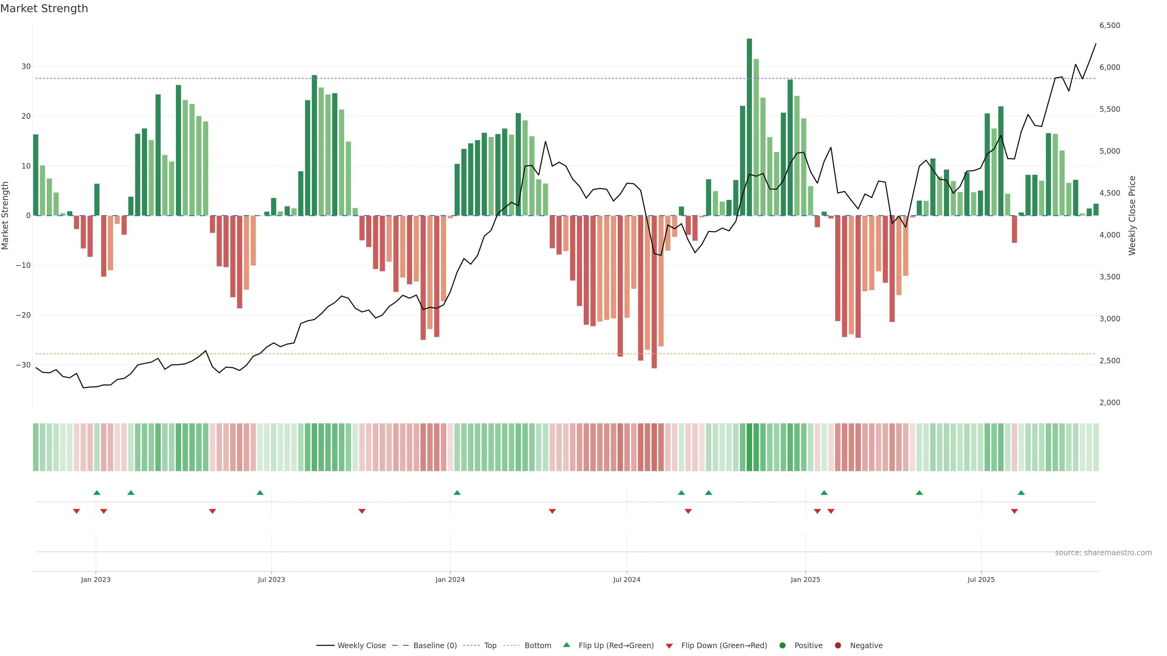Click the first Flip Down marker, before Jan 2023
Viewport: 1167px width, 656px height.
tap(77, 511)
